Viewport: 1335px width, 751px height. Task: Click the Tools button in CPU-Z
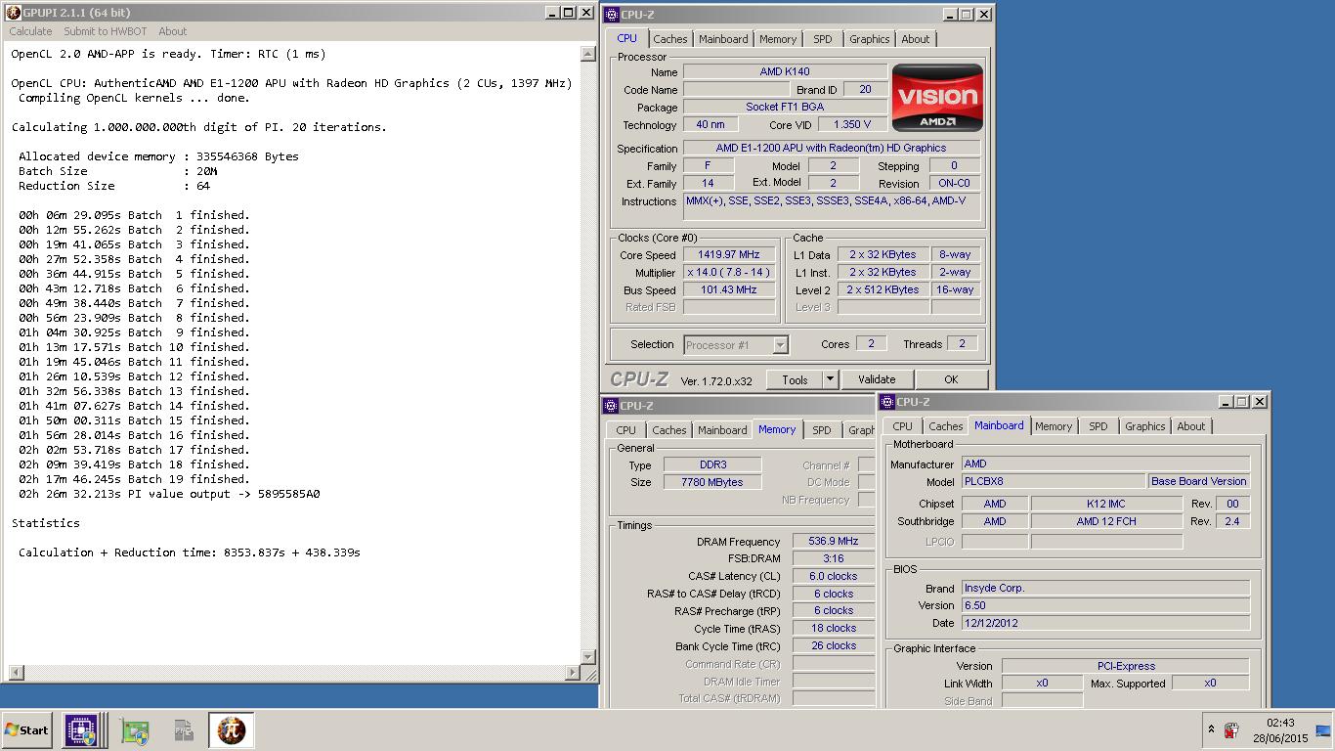click(x=795, y=379)
